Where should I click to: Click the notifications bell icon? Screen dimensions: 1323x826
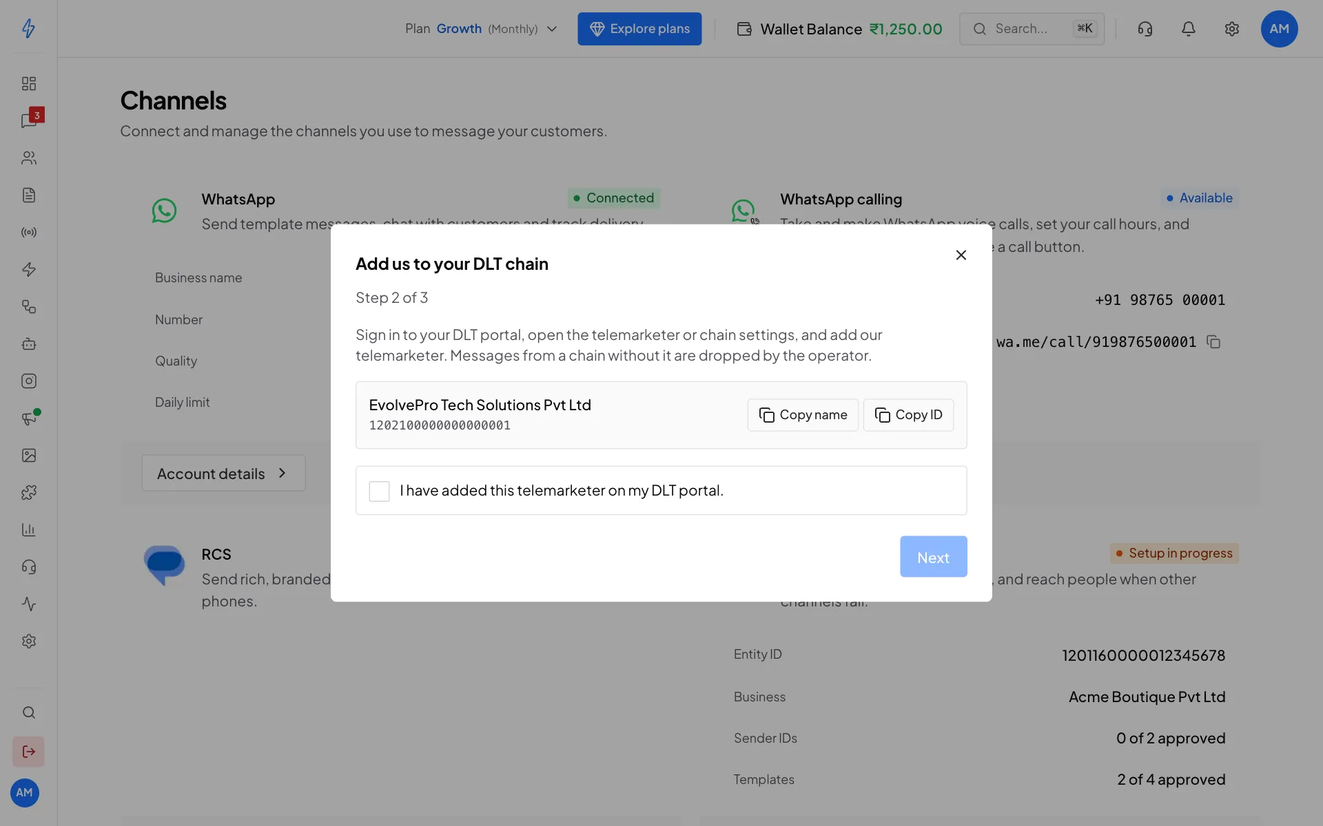tap(1188, 29)
